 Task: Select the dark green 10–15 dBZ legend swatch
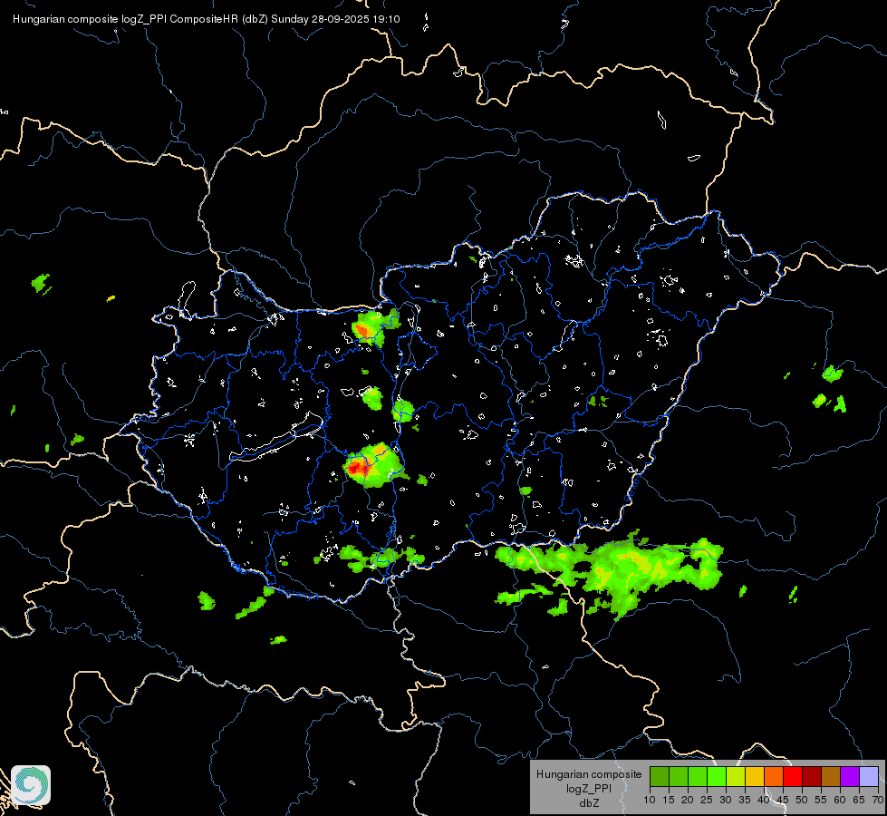660,776
